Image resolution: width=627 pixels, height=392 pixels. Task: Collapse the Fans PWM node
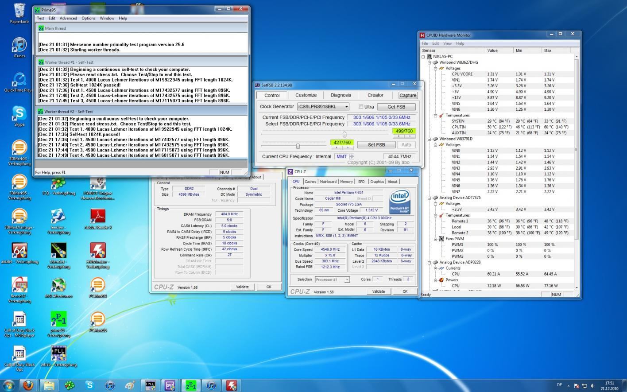point(435,239)
